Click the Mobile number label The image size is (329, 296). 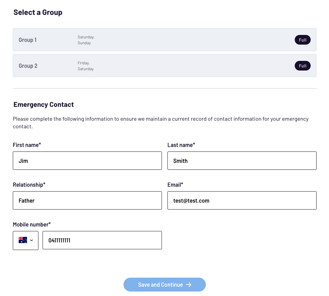(32, 224)
